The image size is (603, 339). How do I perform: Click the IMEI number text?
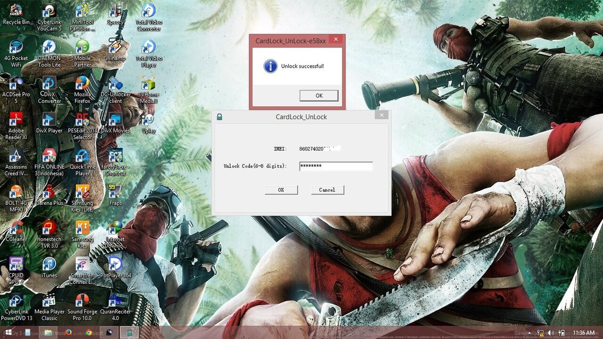pyautogui.click(x=319, y=149)
